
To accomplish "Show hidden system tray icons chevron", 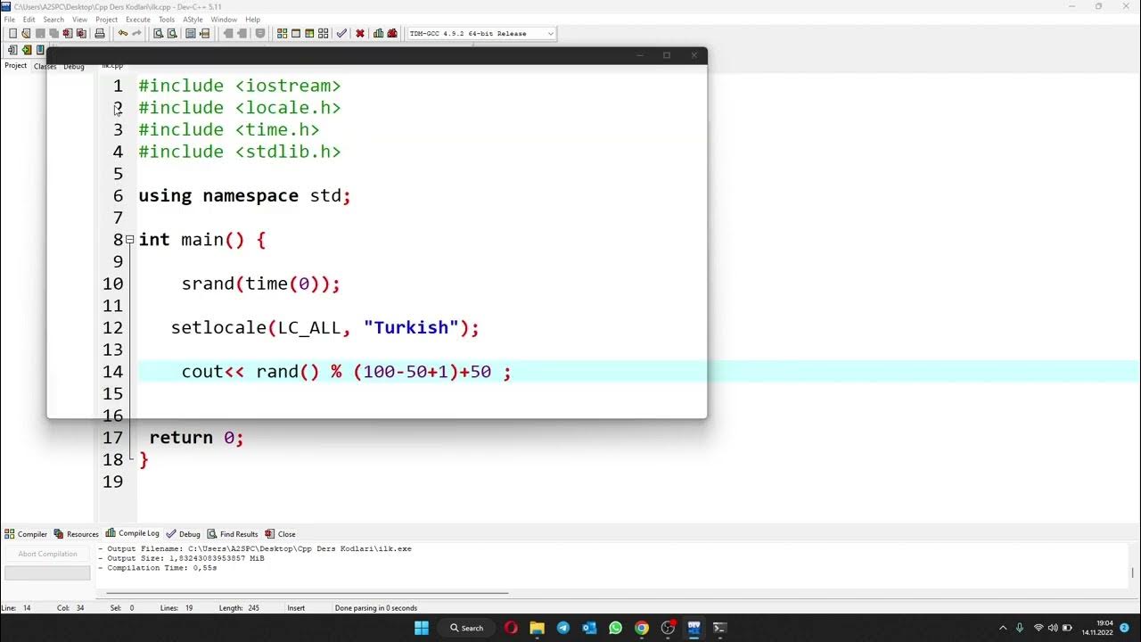I will 1003,628.
